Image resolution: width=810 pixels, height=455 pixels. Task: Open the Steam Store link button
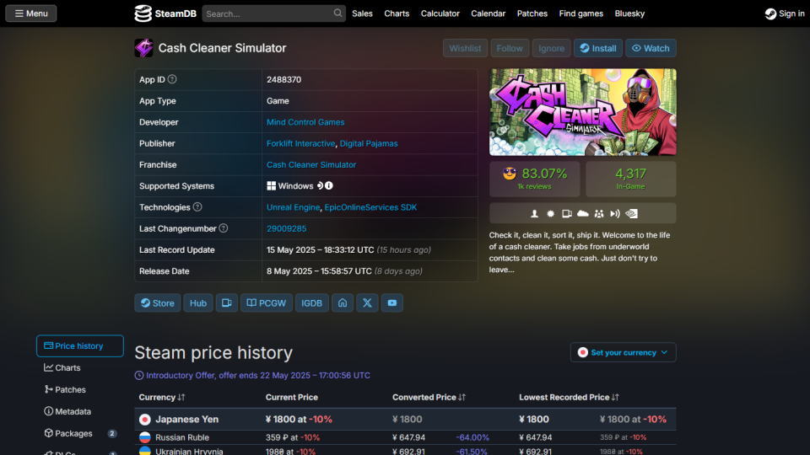click(158, 302)
